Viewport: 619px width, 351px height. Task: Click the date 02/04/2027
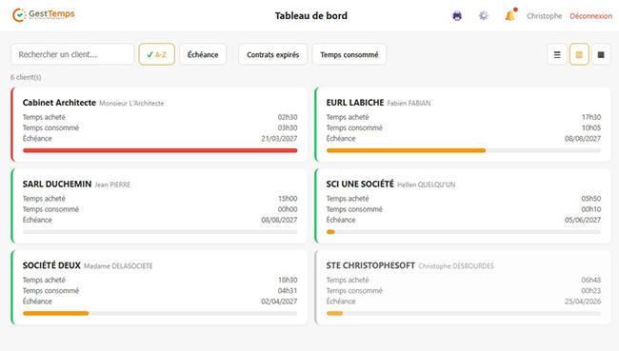(x=279, y=302)
